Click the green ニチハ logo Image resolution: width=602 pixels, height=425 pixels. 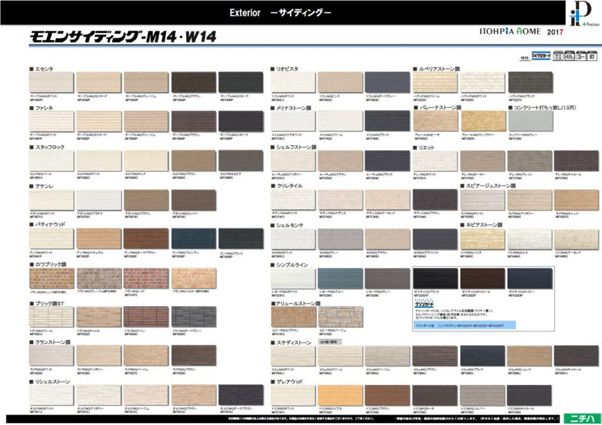(x=582, y=418)
